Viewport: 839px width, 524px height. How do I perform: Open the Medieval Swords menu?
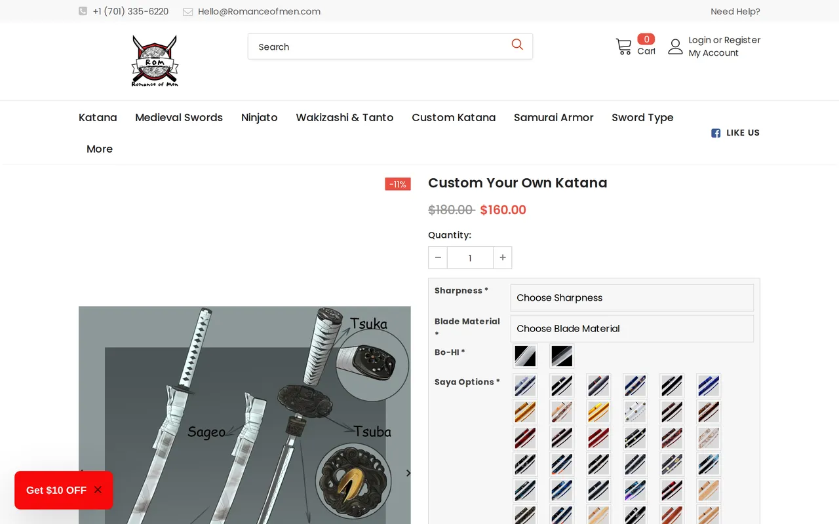[179, 117]
